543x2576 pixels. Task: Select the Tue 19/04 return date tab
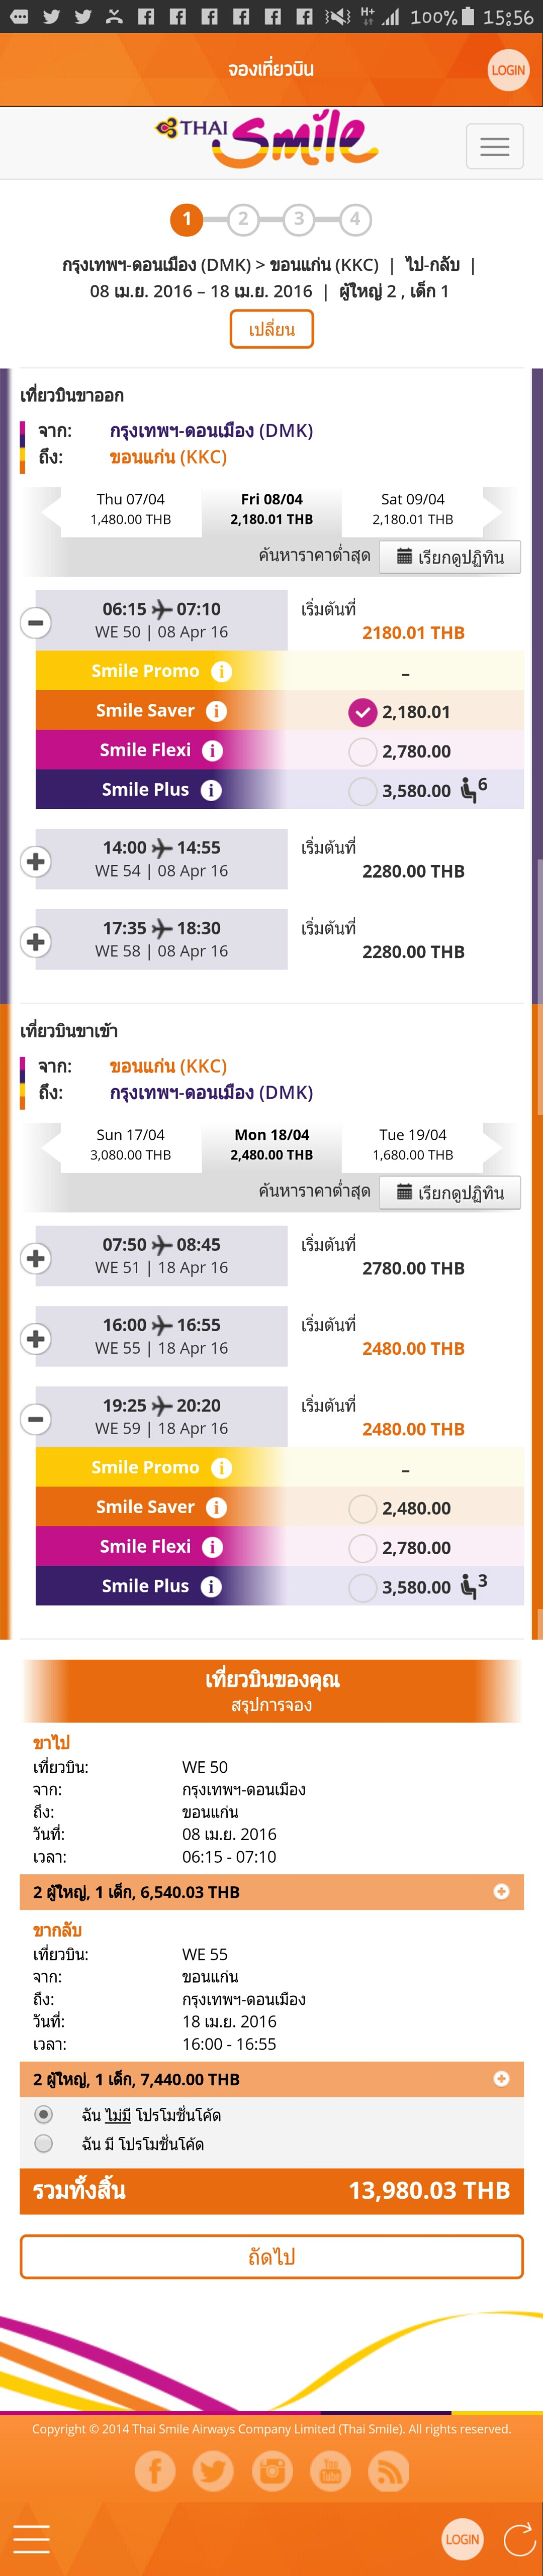click(x=412, y=1144)
